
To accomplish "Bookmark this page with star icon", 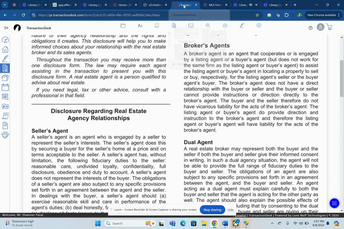I will pyautogui.click(x=257, y=15).
